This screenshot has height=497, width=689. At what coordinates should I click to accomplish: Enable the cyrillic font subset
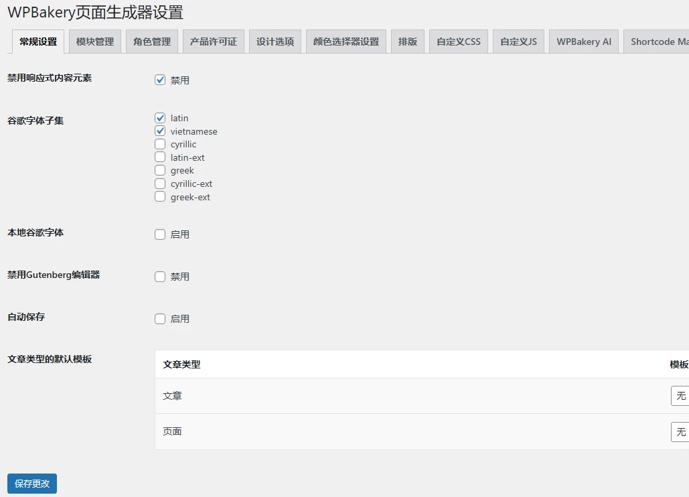pos(160,144)
